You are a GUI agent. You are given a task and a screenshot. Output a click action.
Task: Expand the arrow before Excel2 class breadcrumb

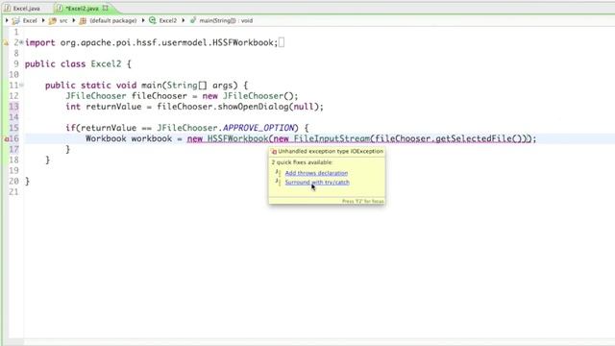pos(143,20)
